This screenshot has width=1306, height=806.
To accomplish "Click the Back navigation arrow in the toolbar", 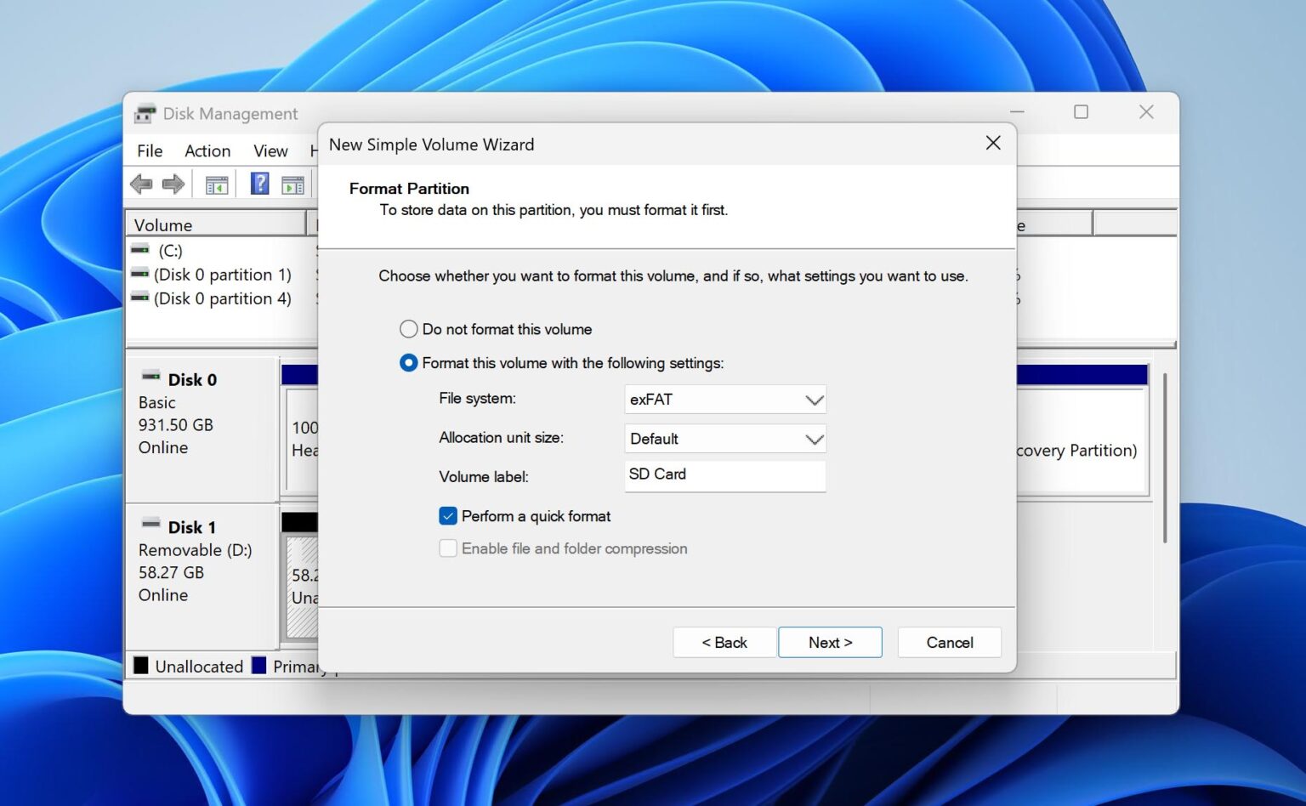I will pos(142,184).
